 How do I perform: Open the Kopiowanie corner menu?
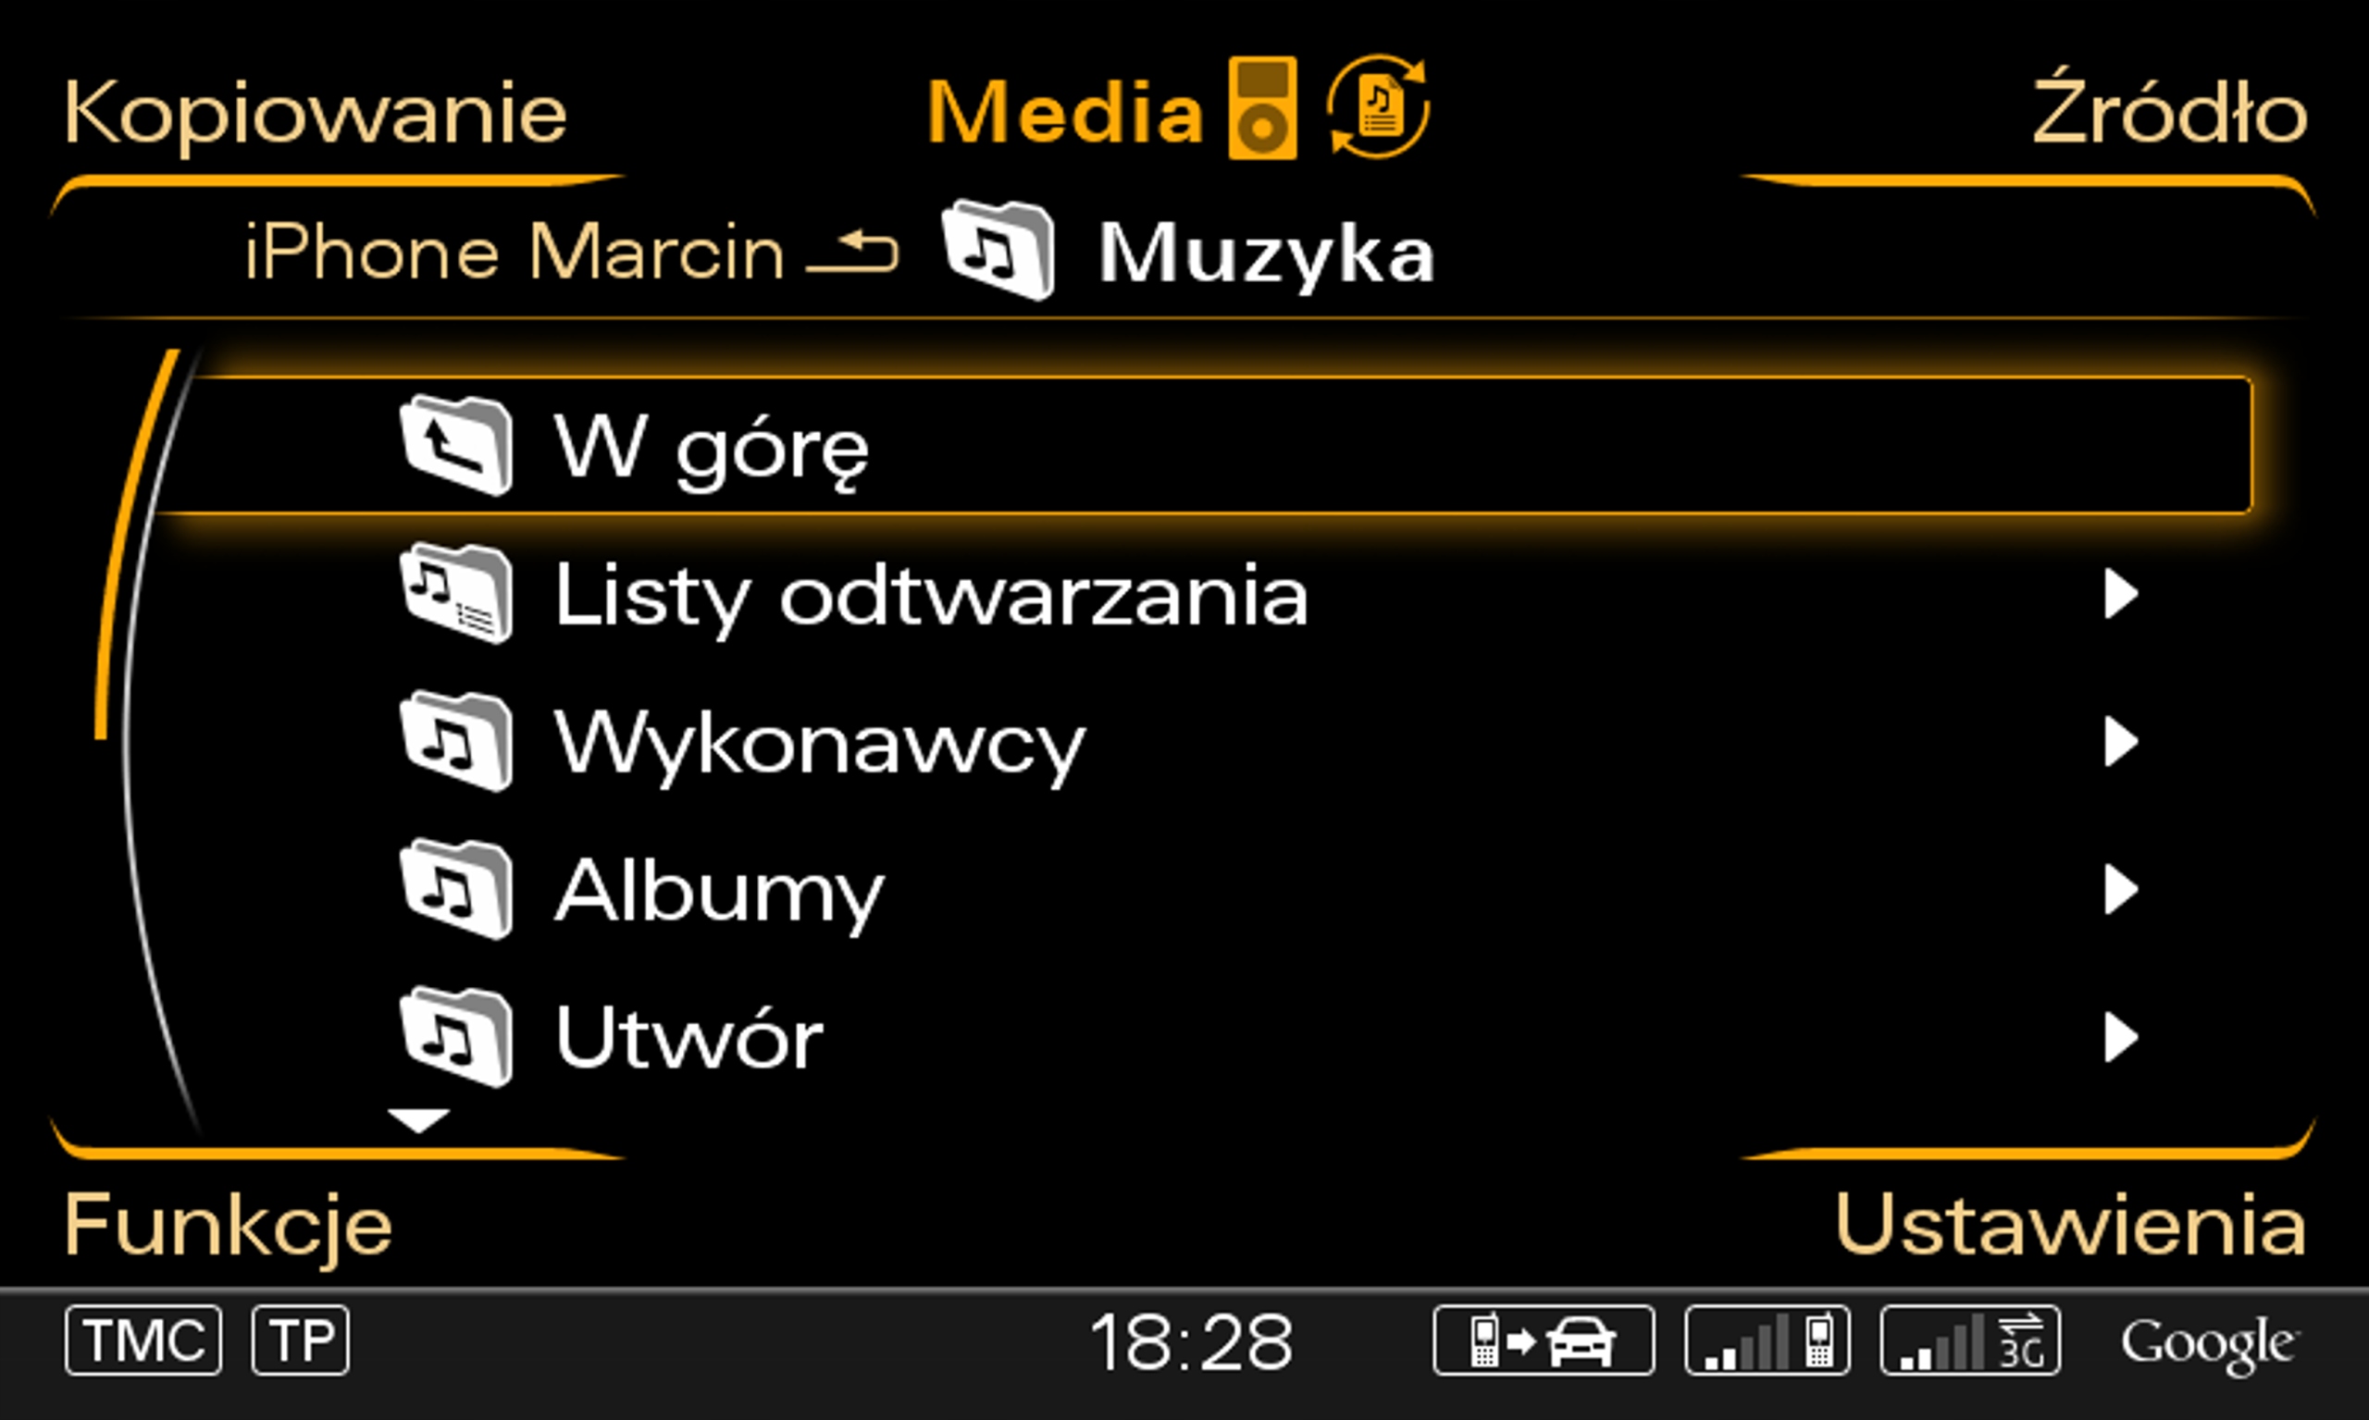(316, 115)
